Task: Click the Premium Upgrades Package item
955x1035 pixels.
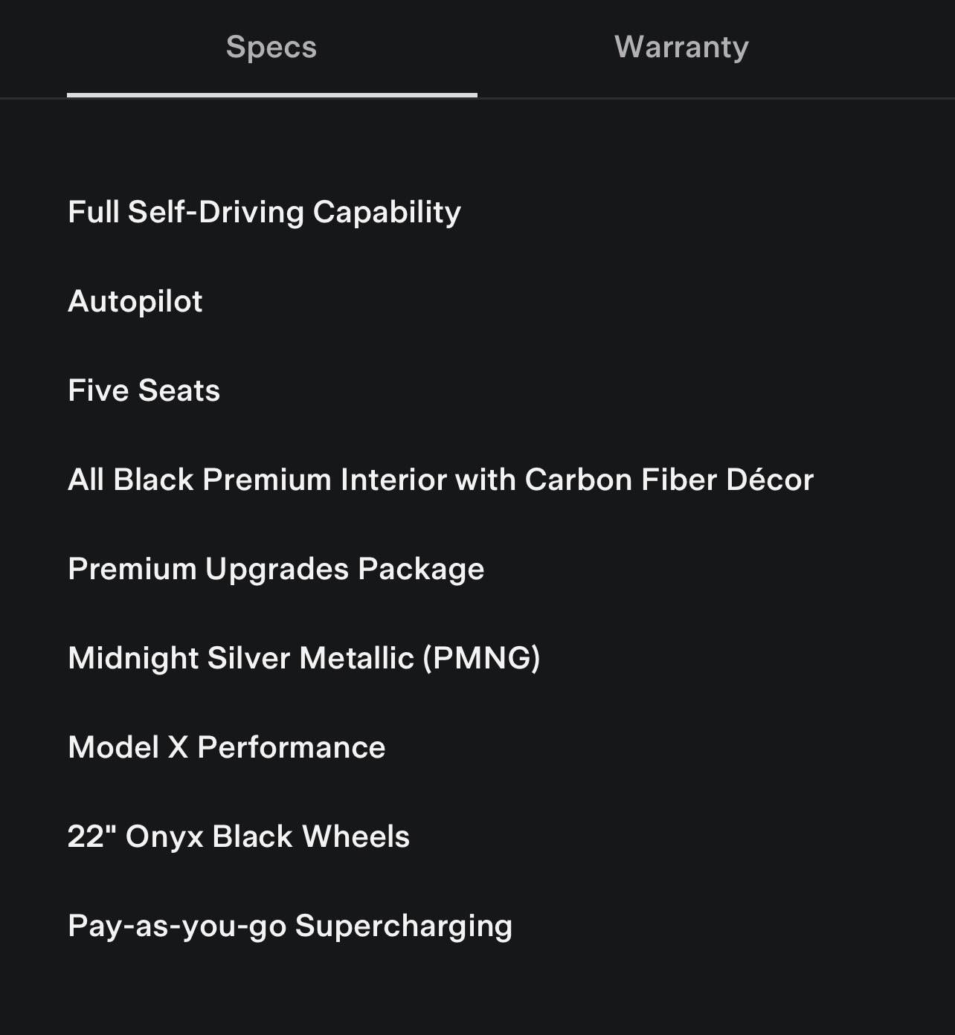Action: click(x=276, y=569)
